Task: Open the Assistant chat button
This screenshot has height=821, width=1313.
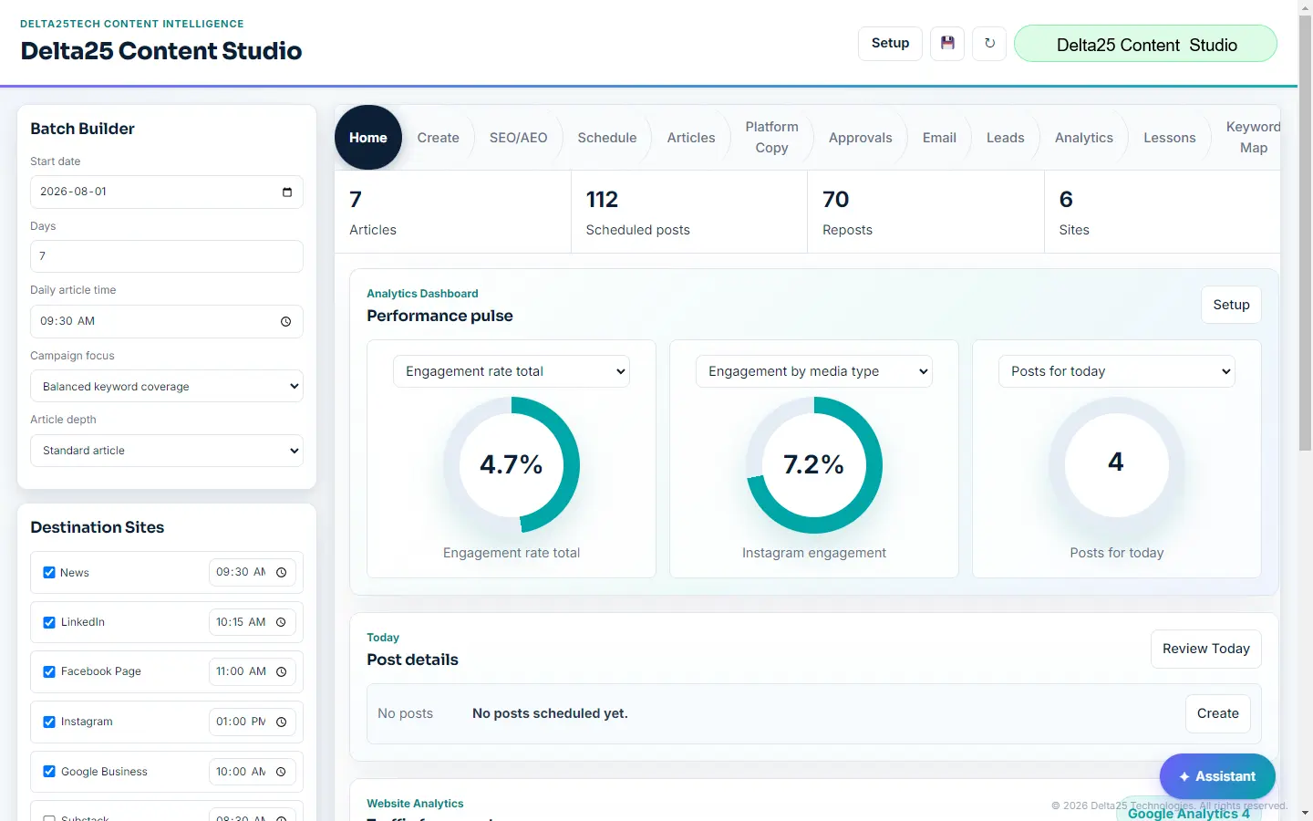Action: [1217, 776]
